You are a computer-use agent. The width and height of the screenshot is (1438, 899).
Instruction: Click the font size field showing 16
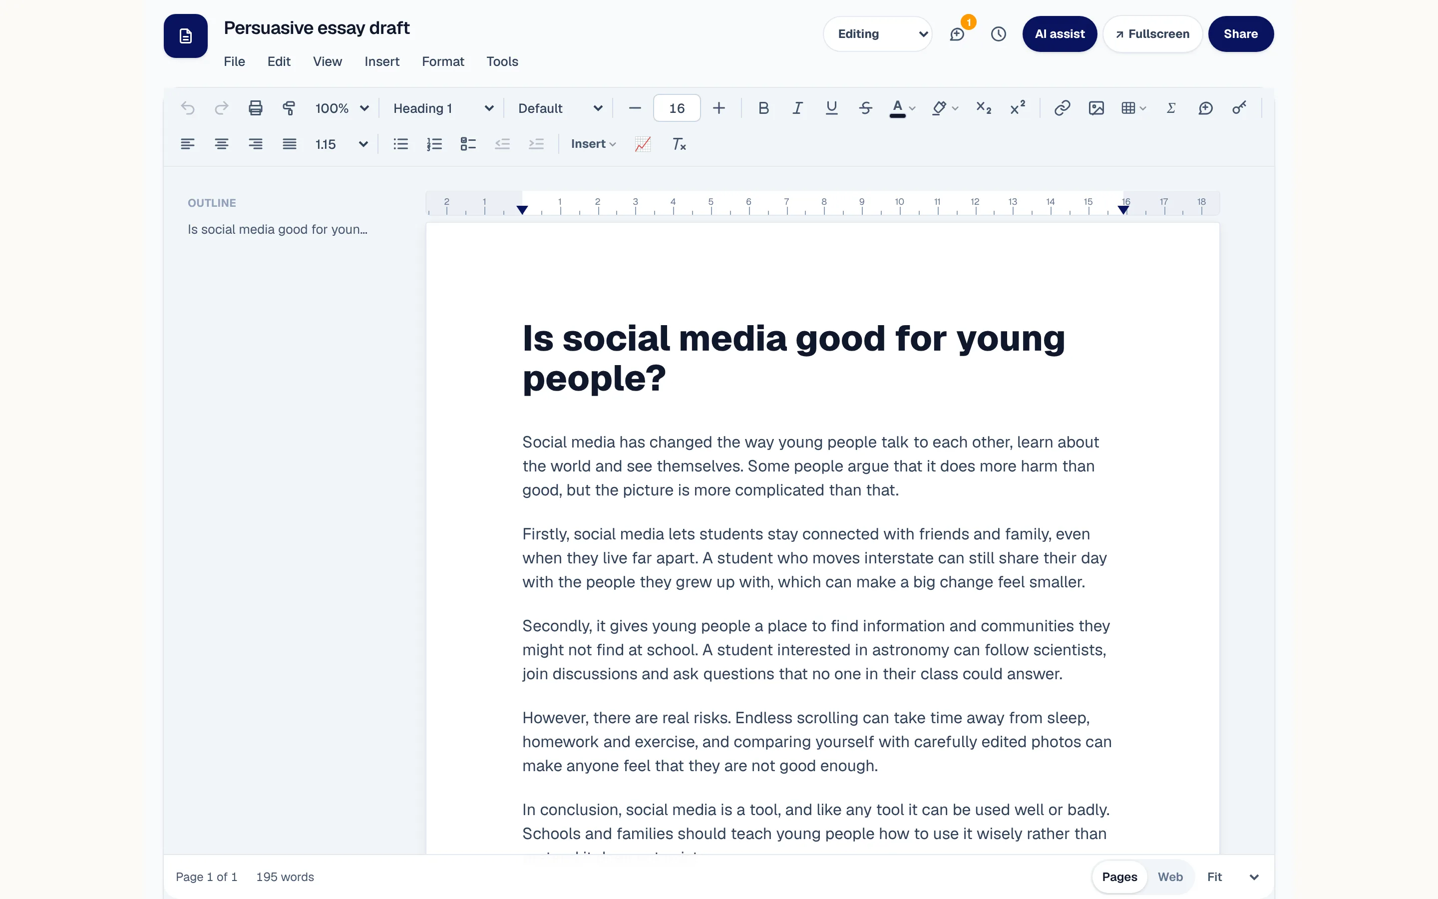[677, 108]
